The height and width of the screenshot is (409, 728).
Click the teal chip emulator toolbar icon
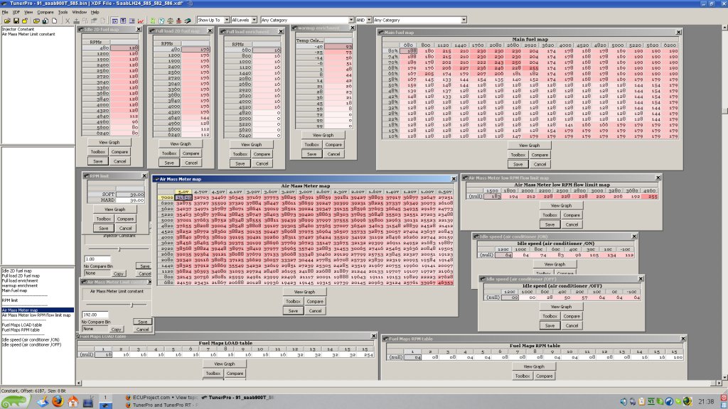click(188, 21)
